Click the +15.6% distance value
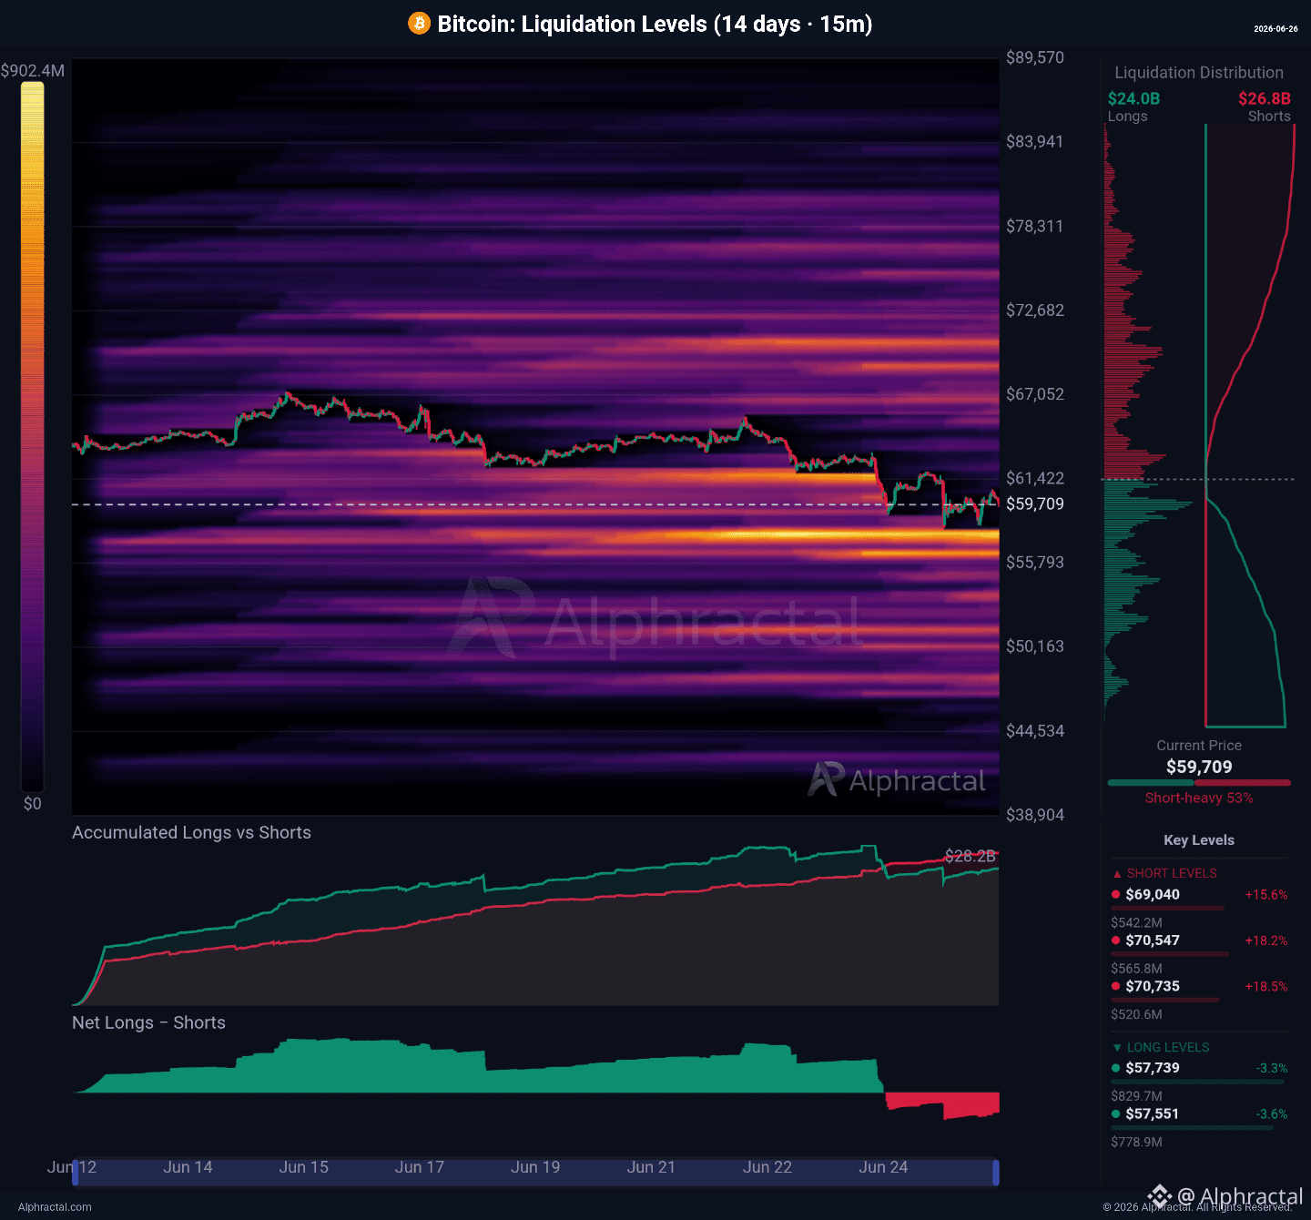This screenshot has width=1311, height=1220. (1266, 895)
